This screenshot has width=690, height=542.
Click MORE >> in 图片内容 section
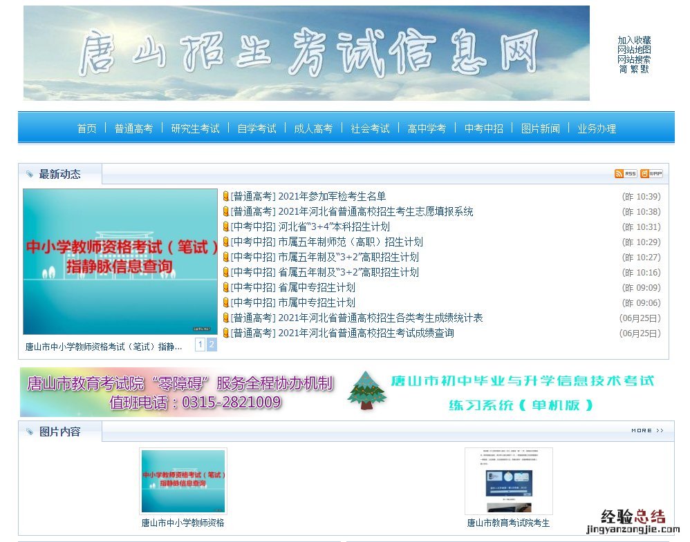point(647,430)
